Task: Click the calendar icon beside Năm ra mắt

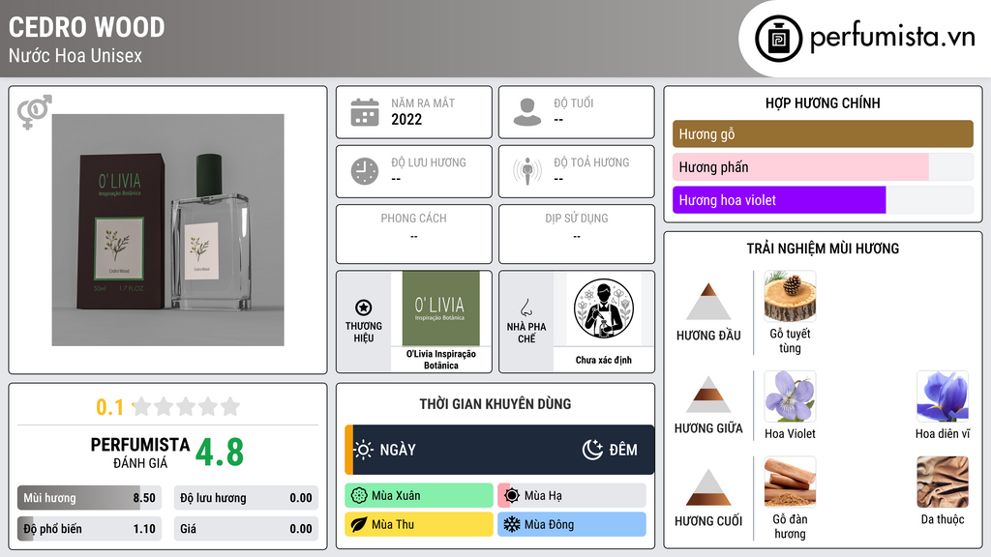Action: 365,112
